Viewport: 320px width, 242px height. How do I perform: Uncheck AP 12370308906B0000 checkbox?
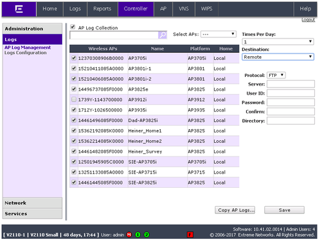click(x=74, y=58)
